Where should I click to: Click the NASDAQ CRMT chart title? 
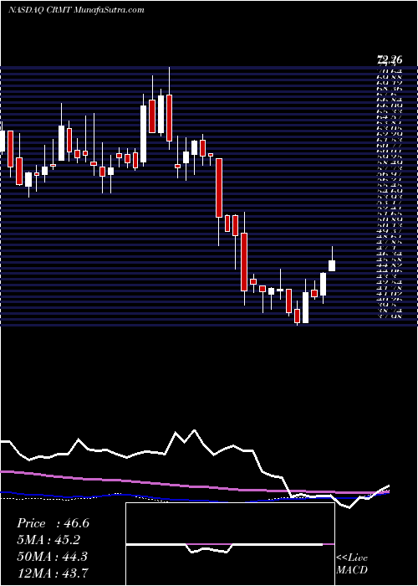[76, 10]
